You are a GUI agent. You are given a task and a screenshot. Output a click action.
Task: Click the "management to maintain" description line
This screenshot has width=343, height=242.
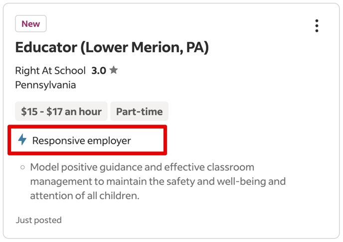[158, 181]
